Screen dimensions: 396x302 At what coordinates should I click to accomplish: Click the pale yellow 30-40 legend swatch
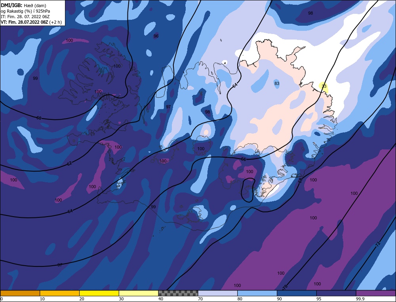coord(139,293)
